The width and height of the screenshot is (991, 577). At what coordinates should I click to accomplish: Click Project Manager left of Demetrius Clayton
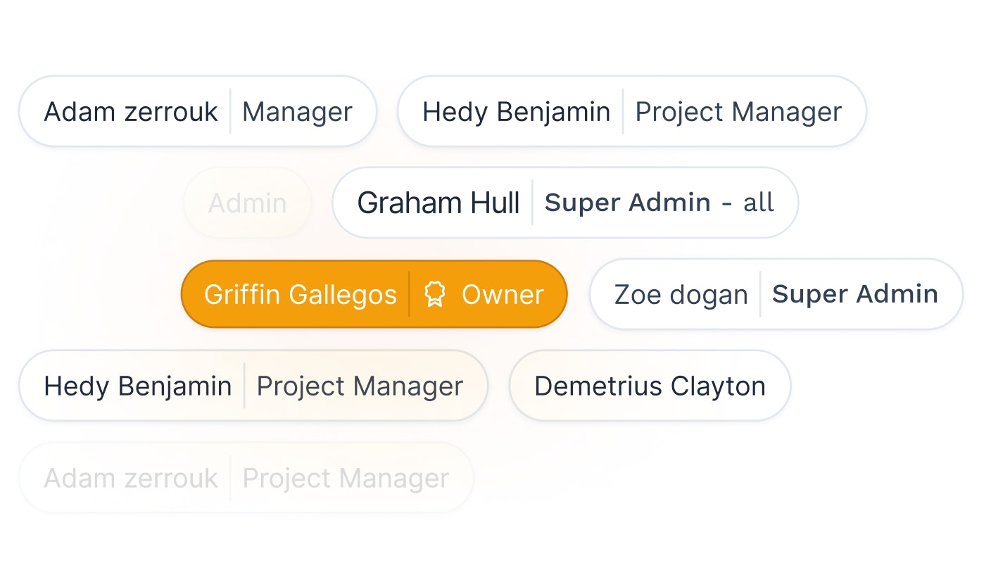[x=360, y=386]
